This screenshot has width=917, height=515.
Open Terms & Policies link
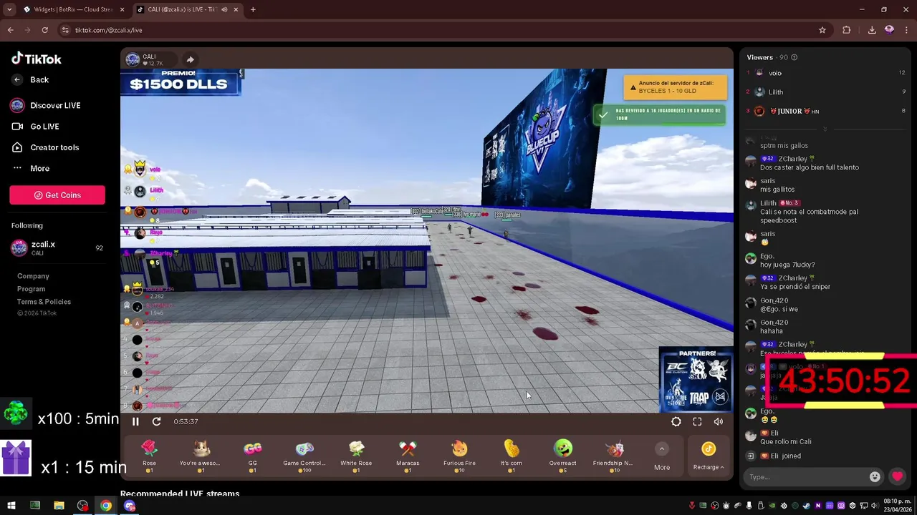pos(44,302)
